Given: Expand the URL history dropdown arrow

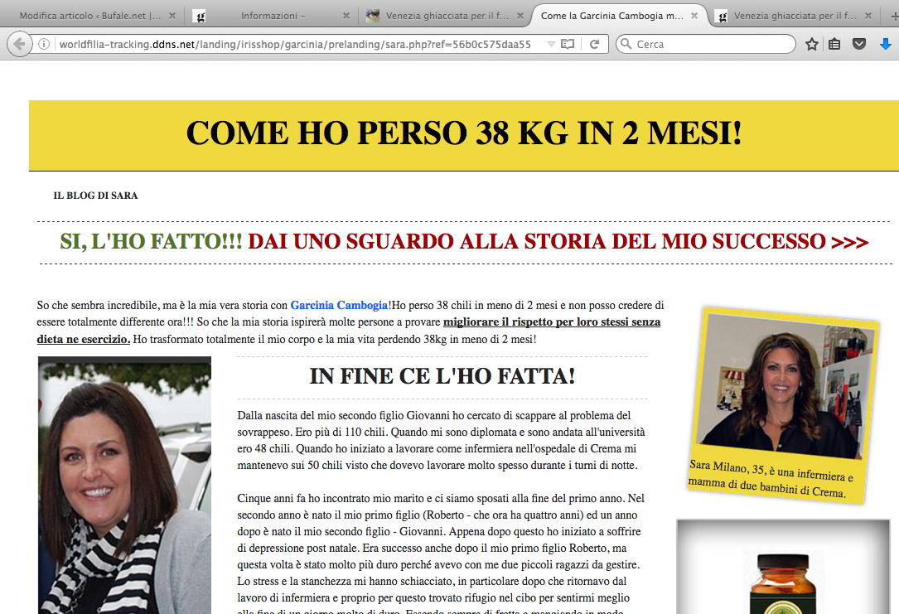Looking at the screenshot, I should [x=551, y=45].
